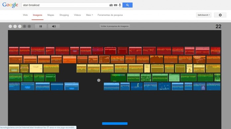Click the blue search magnifier button
The image size is (231, 129).
(x=127, y=5)
